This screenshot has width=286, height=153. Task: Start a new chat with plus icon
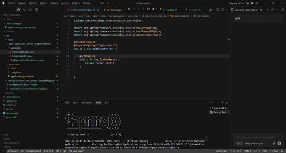point(267,10)
